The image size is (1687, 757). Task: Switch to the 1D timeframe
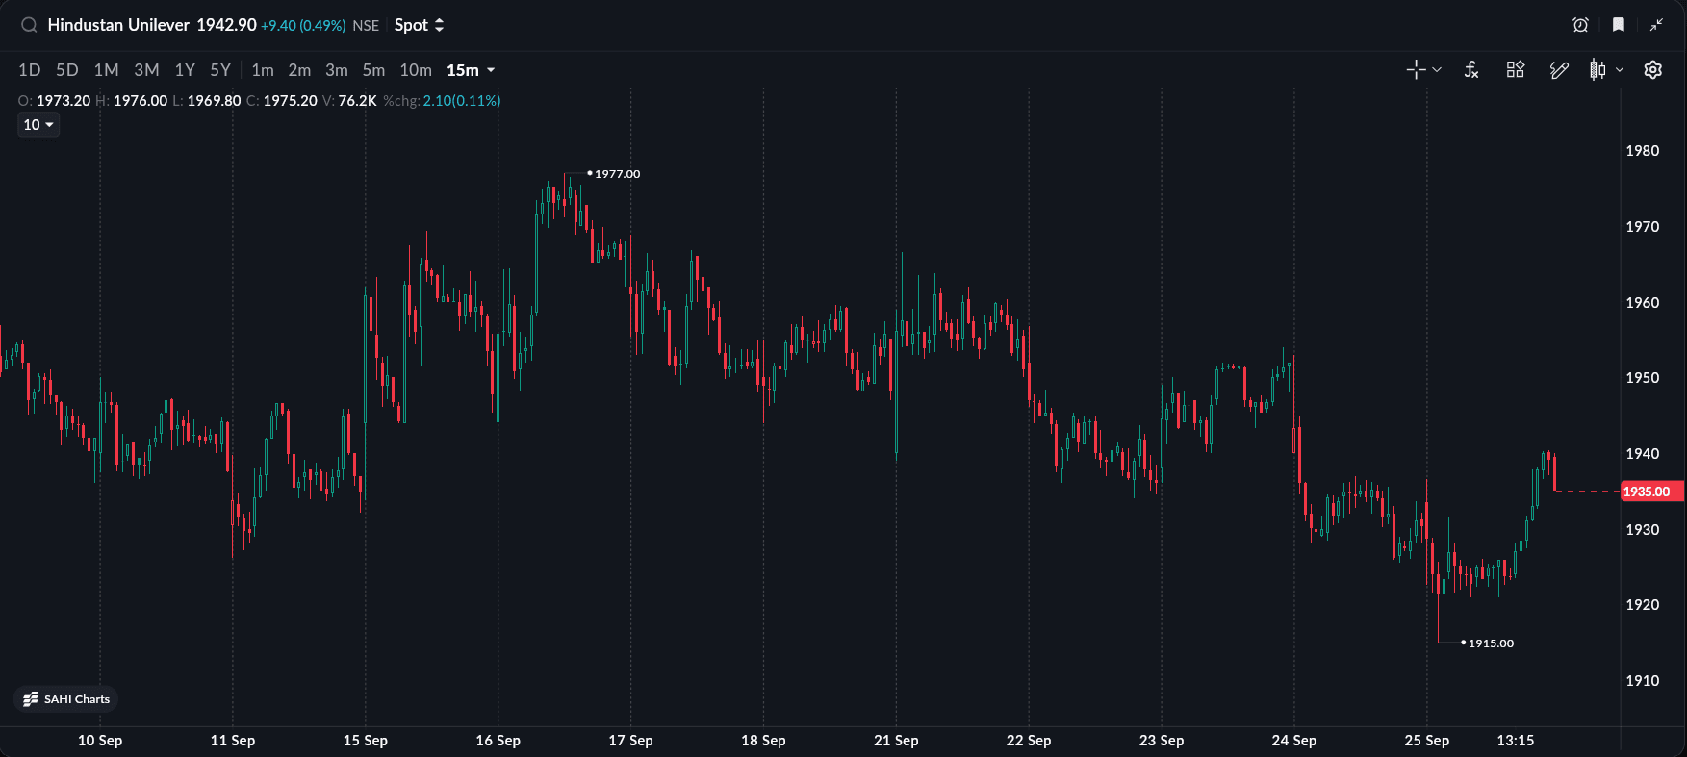coord(30,70)
